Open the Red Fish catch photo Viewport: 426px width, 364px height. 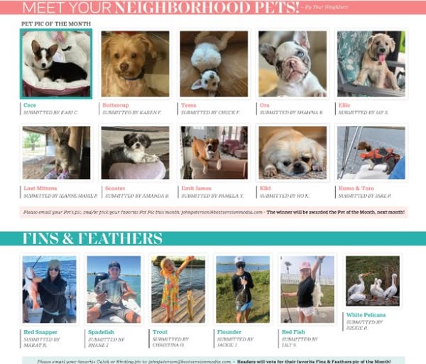(307, 289)
